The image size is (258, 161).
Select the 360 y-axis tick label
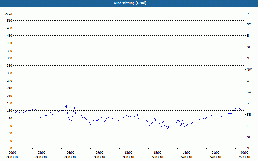(10, 58)
